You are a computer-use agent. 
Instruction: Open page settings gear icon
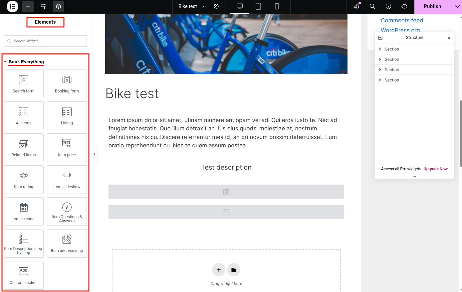[216, 6]
